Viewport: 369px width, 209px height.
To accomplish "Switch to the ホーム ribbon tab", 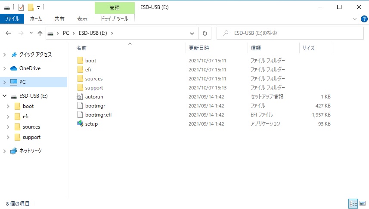I will 36,19.
